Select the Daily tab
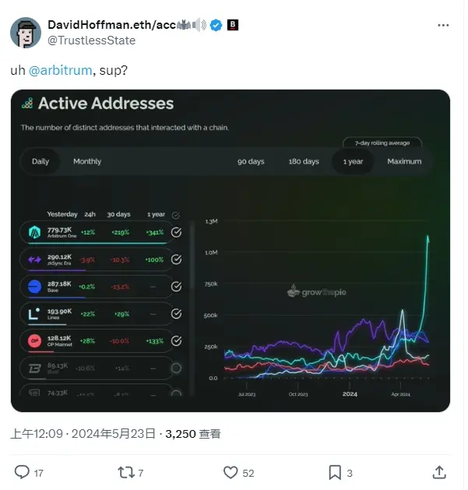The height and width of the screenshot is (490, 468). point(40,161)
